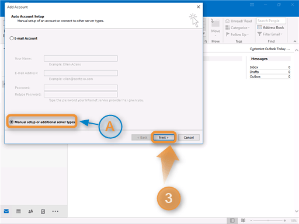Open the Address Book
Viewport: 299px width, 224px height.
(270, 27)
